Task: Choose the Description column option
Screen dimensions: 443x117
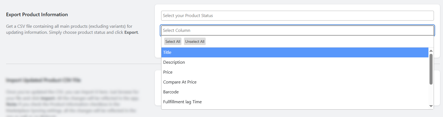Action: [295, 62]
